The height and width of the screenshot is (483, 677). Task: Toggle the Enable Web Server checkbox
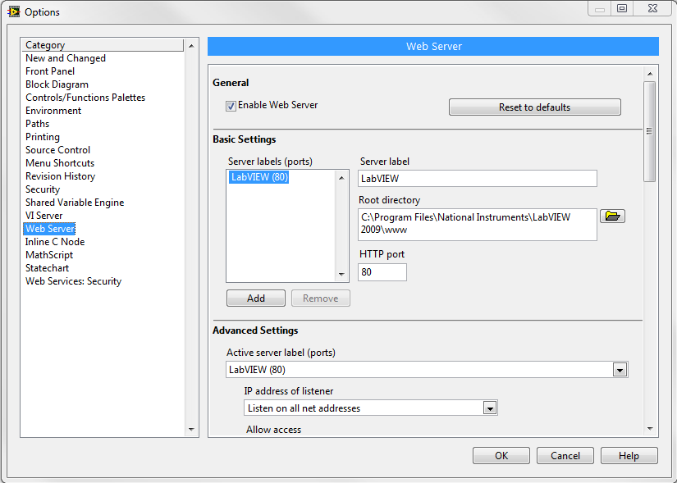pos(231,106)
